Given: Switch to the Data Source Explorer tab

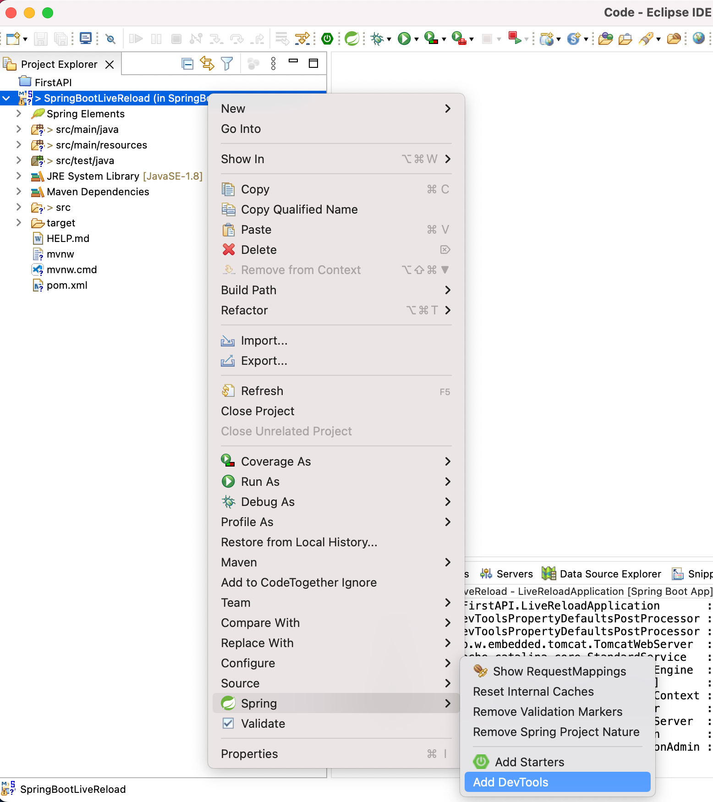Looking at the screenshot, I should 601,574.
